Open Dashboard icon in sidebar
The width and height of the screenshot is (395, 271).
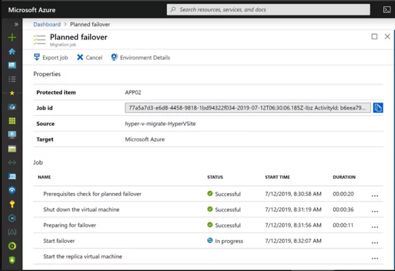pos(12,66)
